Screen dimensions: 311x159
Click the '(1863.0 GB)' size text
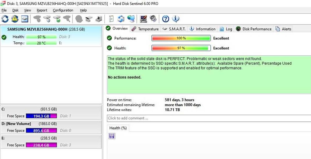pos(48,124)
